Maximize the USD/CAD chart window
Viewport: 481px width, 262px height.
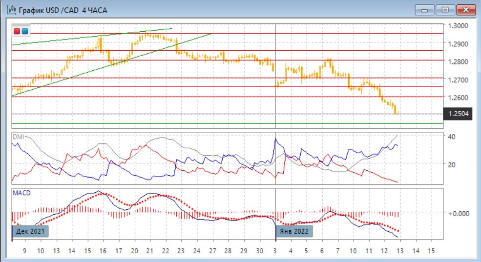tap(445, 10)
